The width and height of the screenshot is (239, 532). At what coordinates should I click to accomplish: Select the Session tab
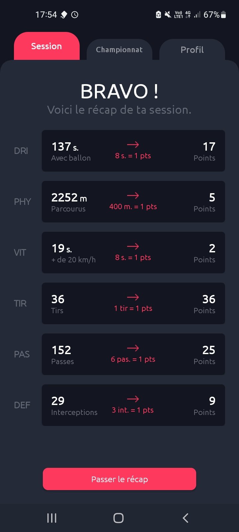tap(46, 46)
